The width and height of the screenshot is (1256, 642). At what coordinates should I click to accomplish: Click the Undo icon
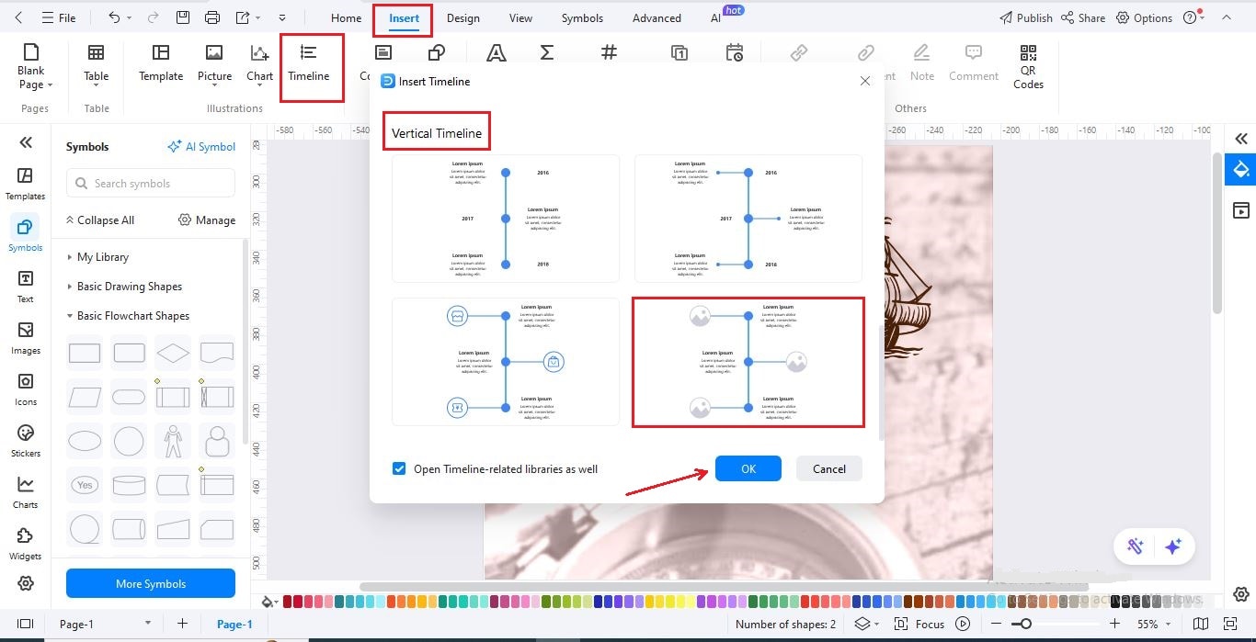(x=114, y=17)
